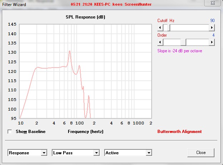The image size is (223, 165).
Task: Close the Filter Wizard window with X
Action: click(213, 3)
